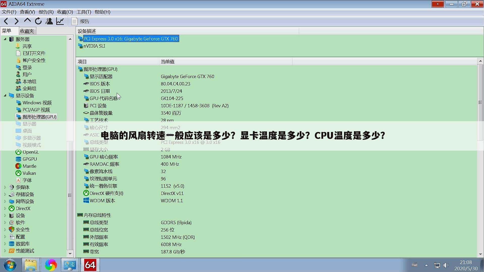Open the 帮助(H) menu
The image size is (484, 272).
point(103,12)
